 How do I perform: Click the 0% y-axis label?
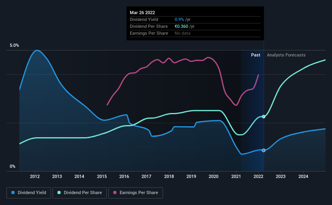pos(13,167)
